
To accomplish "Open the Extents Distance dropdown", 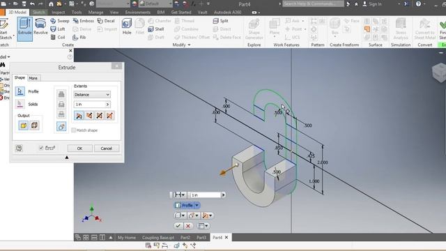I will tap(92, 95).
